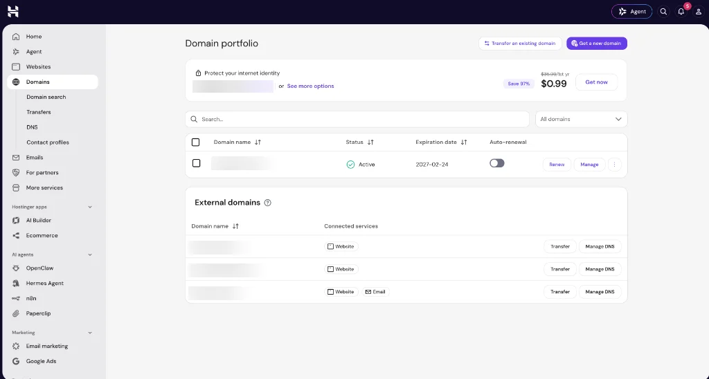Screen dimensions: 709x379
Task: Tick the select-all checkbox in table header
Action: pos(195,142)
